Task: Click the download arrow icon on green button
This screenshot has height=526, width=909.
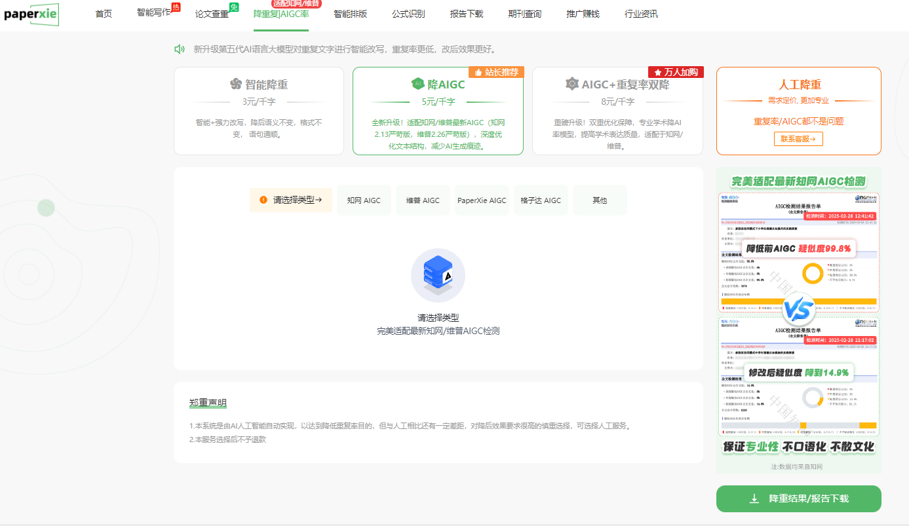Action: pos(754,498)
